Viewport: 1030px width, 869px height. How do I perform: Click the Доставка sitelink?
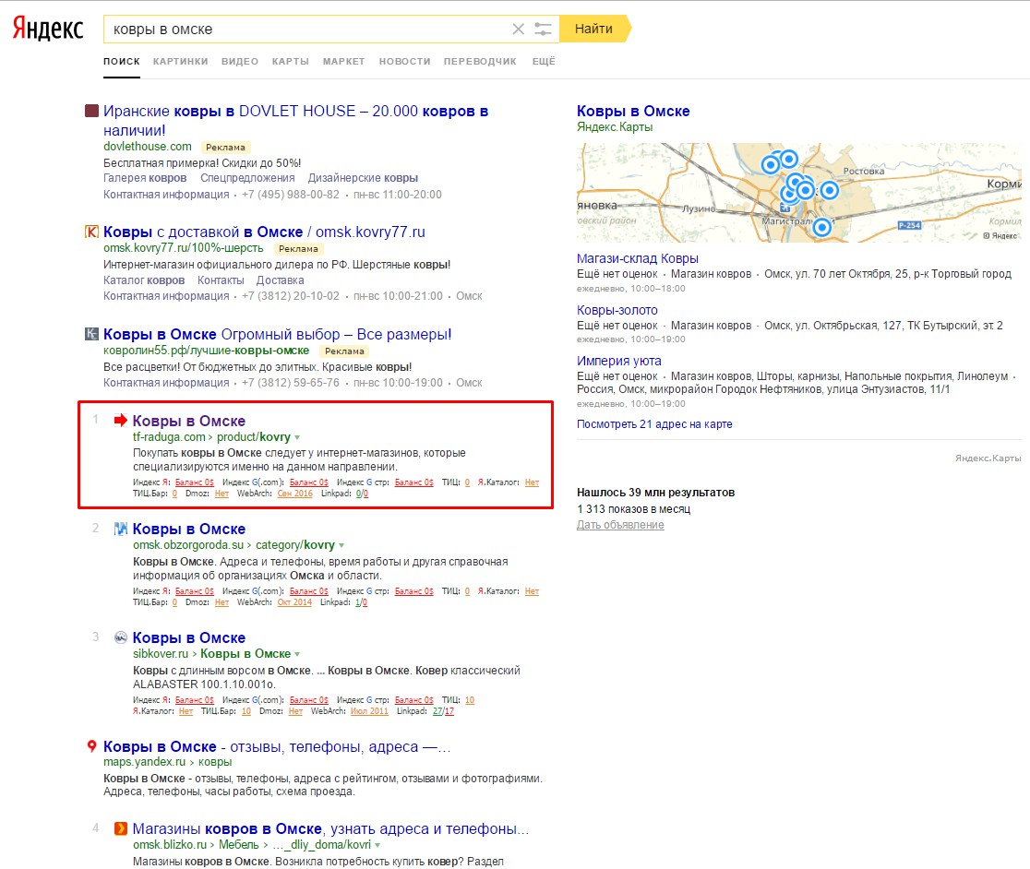[280, 280]
